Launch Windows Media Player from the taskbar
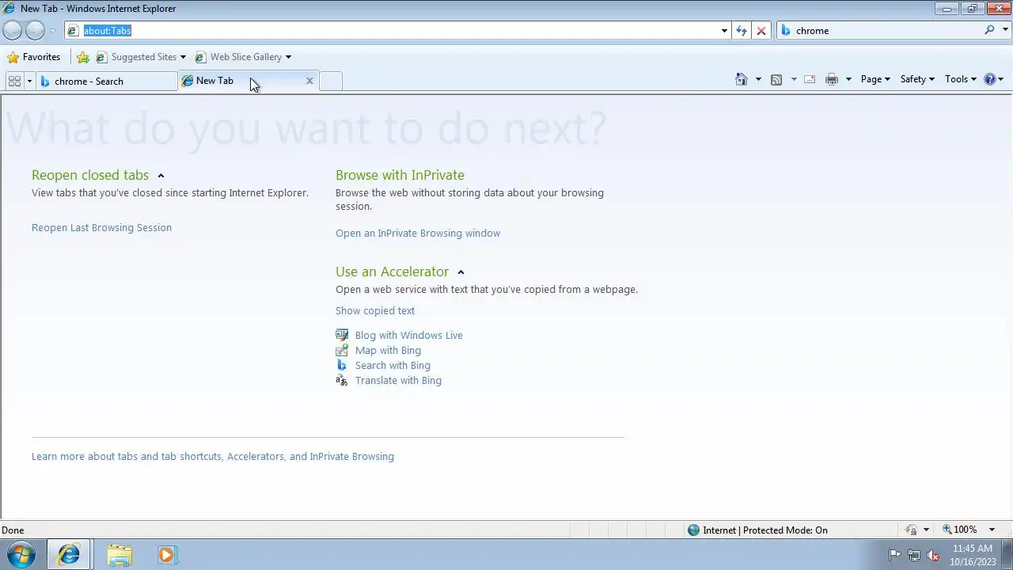 (x=166, y=555)
